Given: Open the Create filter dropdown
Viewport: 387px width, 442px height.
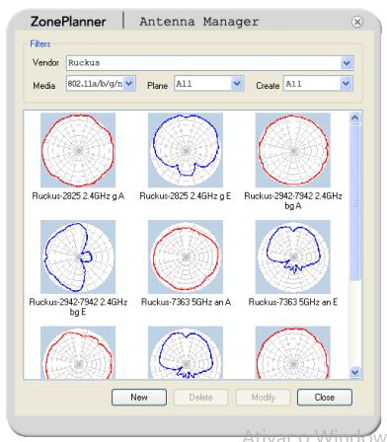Looking at the screenshot, I should 346,84.
